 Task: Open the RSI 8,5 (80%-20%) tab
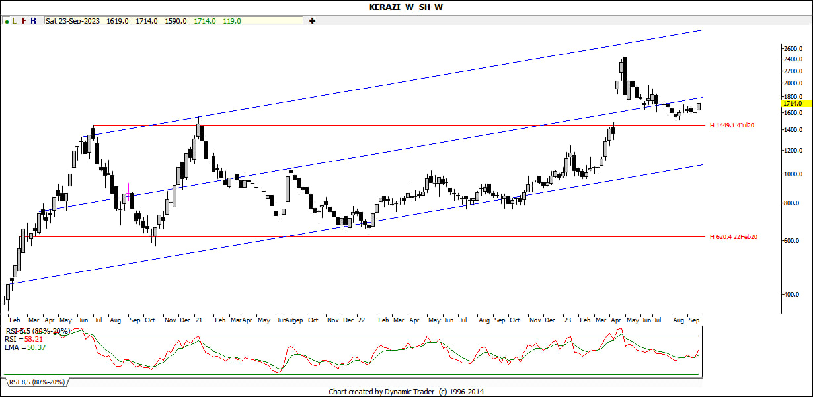(36, 382)
